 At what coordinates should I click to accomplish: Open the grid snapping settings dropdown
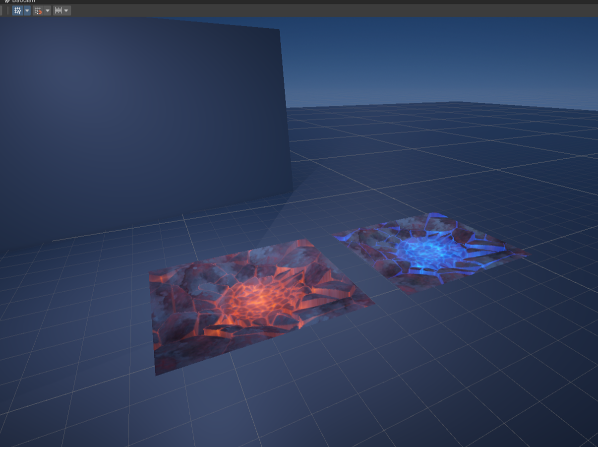(x=47, y=10)
